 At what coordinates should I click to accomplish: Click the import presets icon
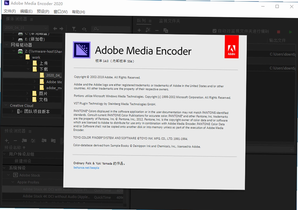click(44, 141)
